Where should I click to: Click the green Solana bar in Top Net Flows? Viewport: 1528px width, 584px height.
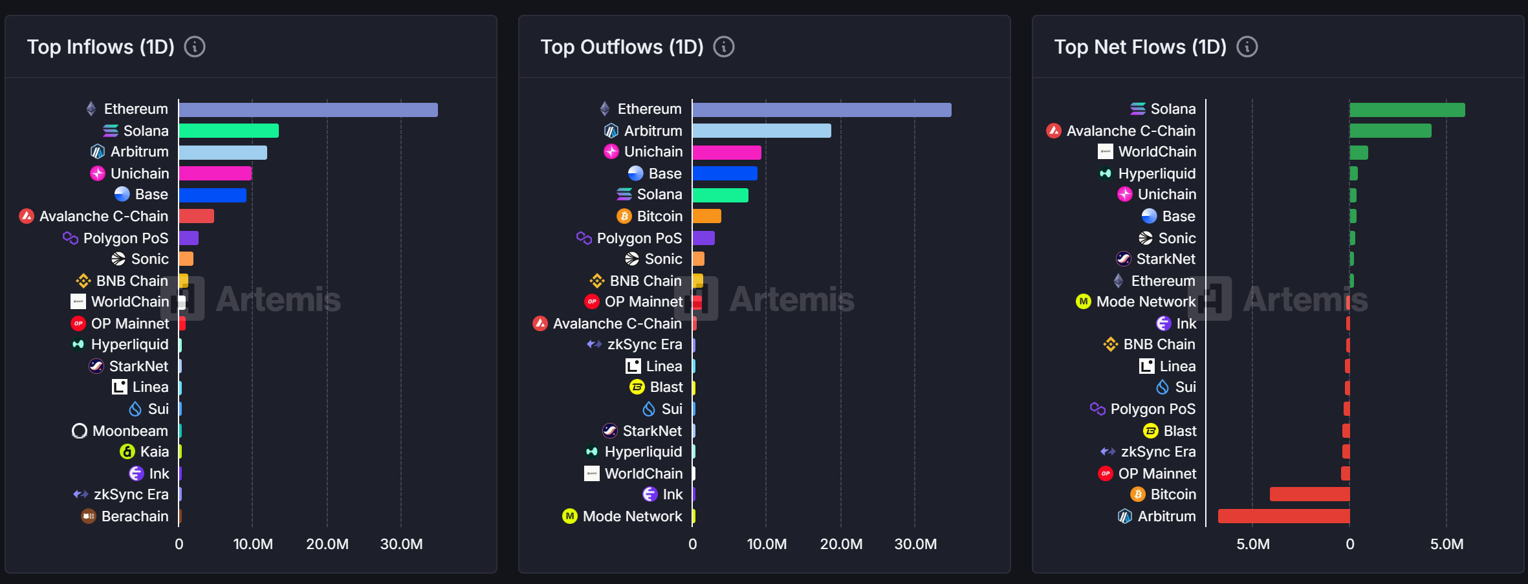[x=1407, y=110]
